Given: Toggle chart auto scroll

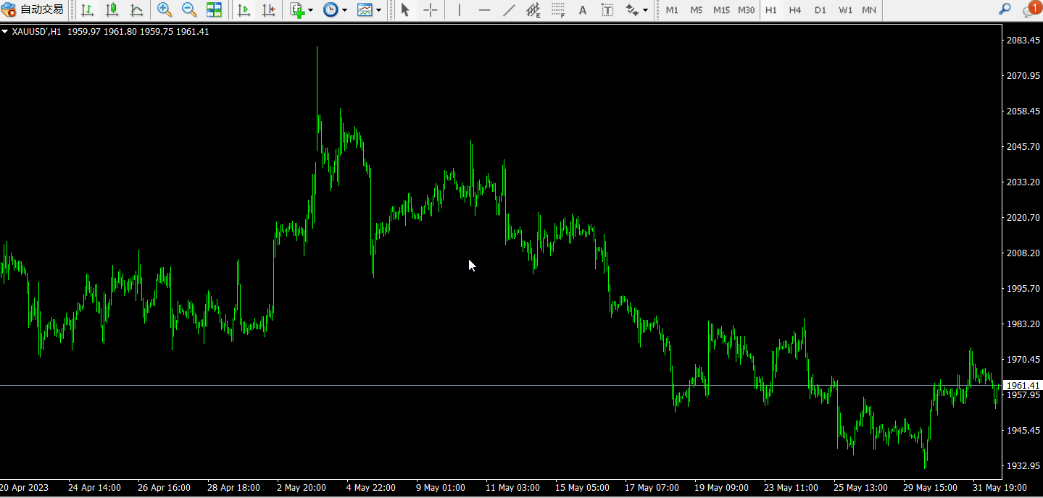Looking at the screenshot, I should pyautogui.click(x=244, y=10).
